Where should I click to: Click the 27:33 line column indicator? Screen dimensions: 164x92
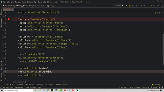click(x=121, y=87)
